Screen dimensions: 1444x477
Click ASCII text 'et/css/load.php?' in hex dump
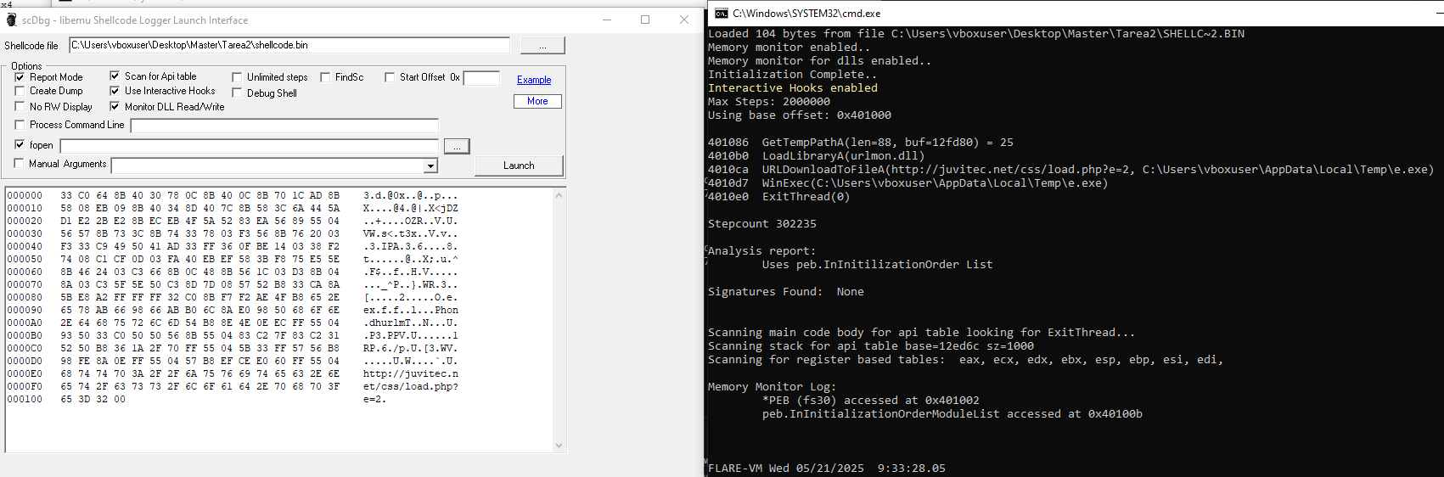pyautogui.click(x=411, y=386)
